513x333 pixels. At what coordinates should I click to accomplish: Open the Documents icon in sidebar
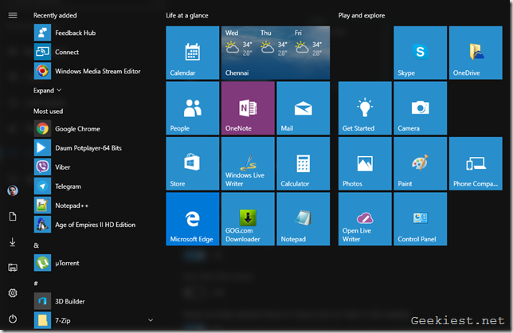tap(12, 217)
